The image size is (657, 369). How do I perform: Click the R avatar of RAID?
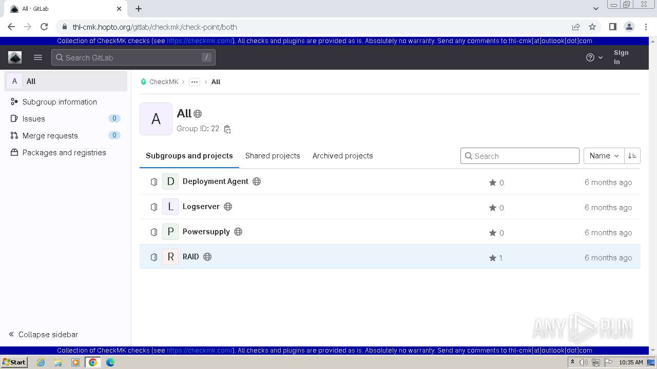click(170, 257)
